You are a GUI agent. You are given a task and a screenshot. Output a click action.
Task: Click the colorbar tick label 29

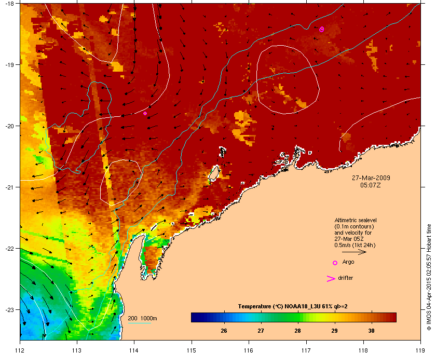point(334,331)
